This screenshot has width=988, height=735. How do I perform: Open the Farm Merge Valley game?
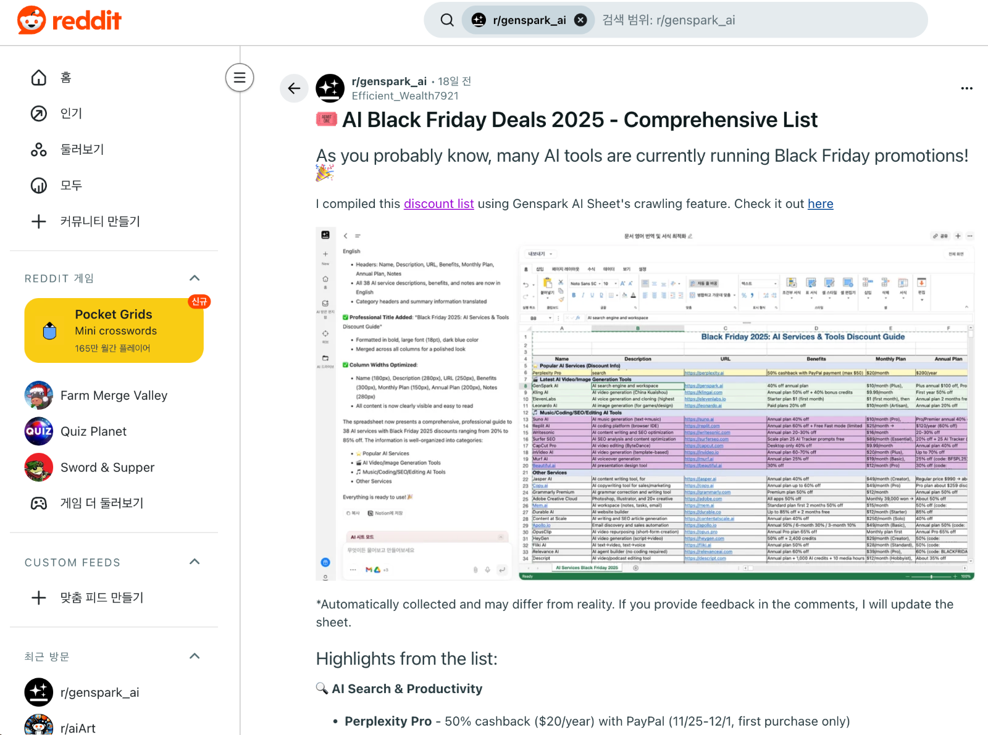[x=114, y=396]
